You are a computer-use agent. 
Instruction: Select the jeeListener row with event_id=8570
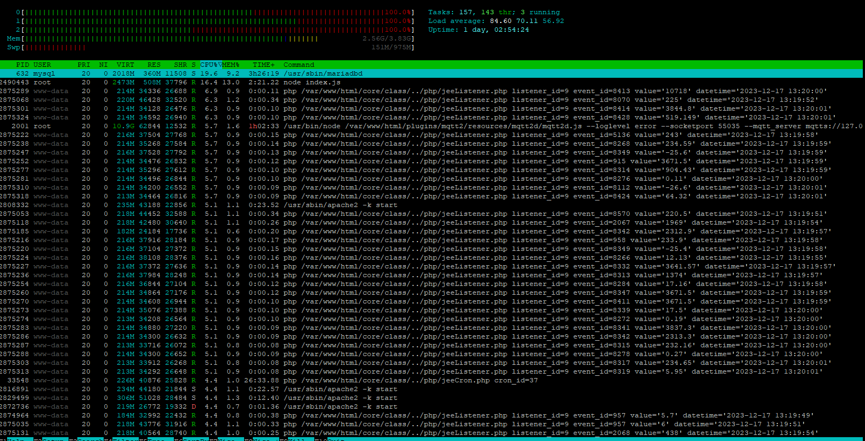point(431,214)
